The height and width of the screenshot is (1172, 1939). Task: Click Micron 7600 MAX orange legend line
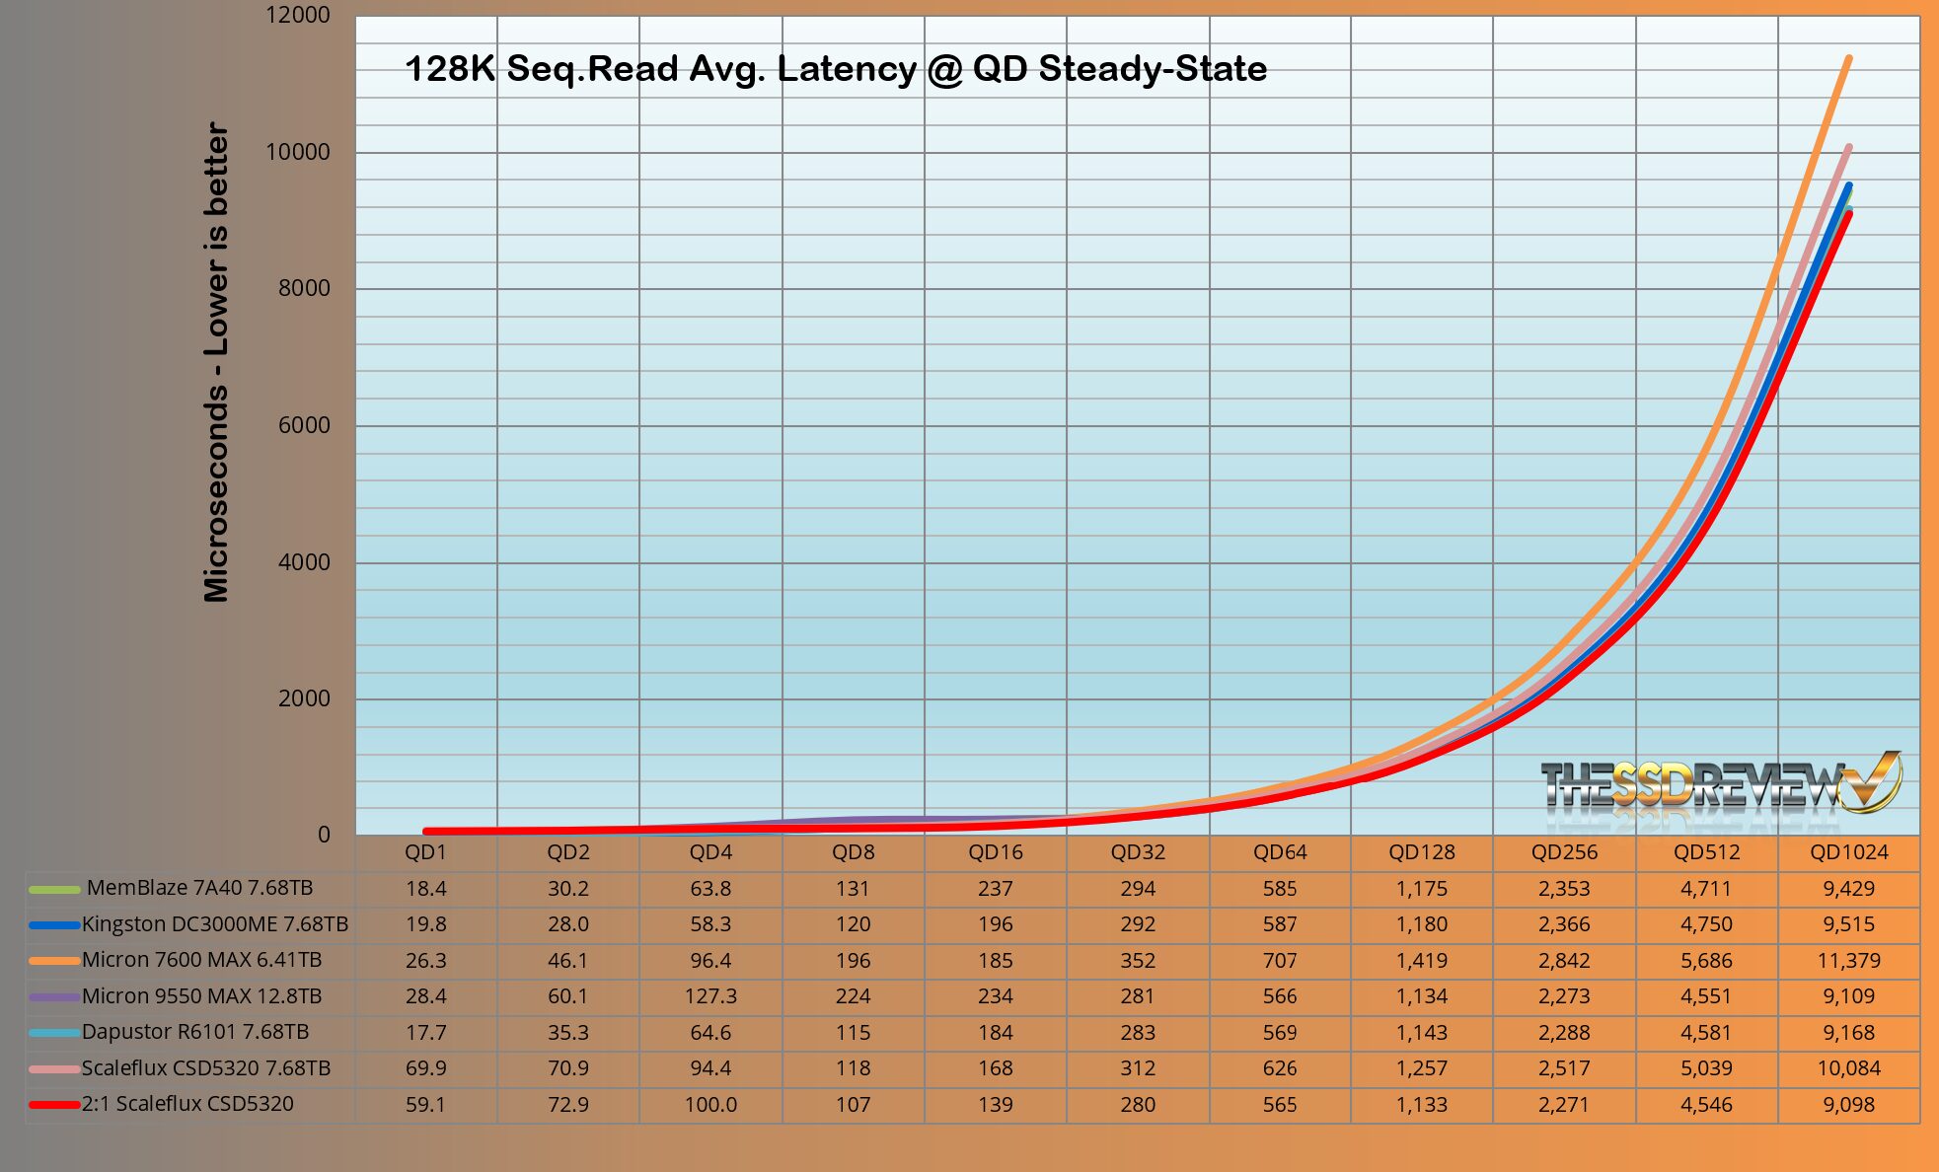pyautogui.click(x=54, y=961)
